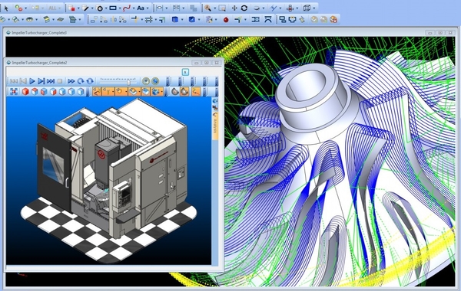This screenshot has height=291, width=461.
Task: Step forward one move in simulation
Action: tap(41, 81)
